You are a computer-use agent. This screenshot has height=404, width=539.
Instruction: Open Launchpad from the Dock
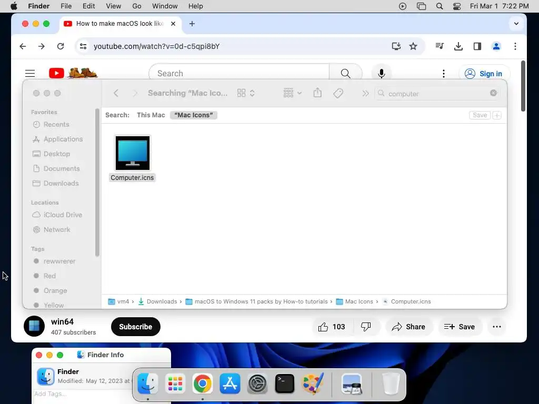(x=175, y=383)
